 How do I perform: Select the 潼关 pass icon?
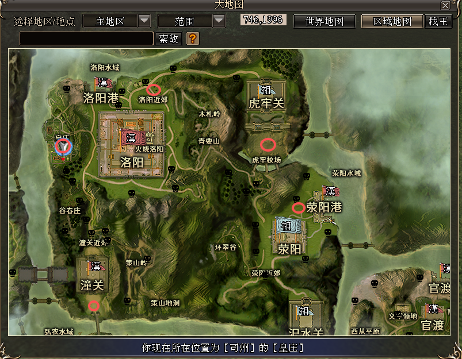coord(91,273)
